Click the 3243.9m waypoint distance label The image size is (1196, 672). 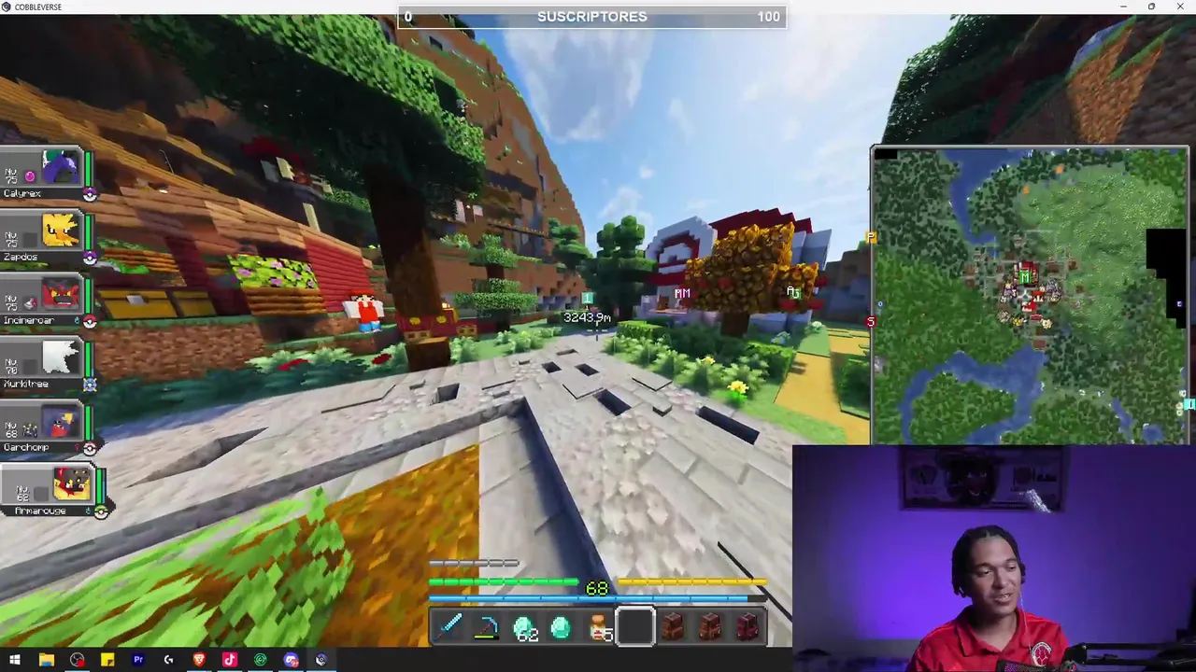click(587, 318)
